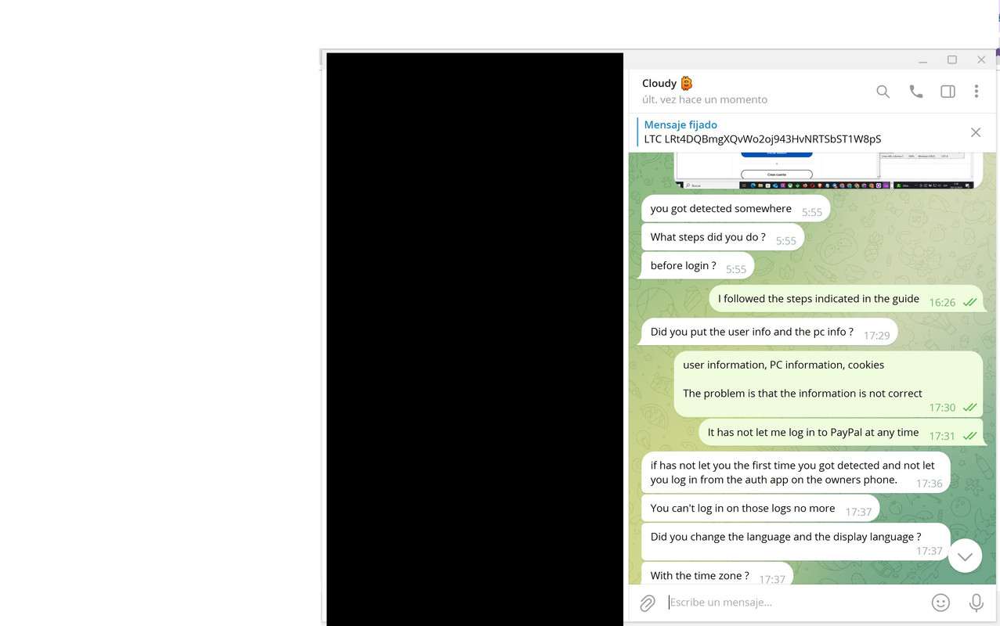1000x626 pixels.
Task: Select 'I followed the steps indicated in the guide' message
Action: [847, 299]
